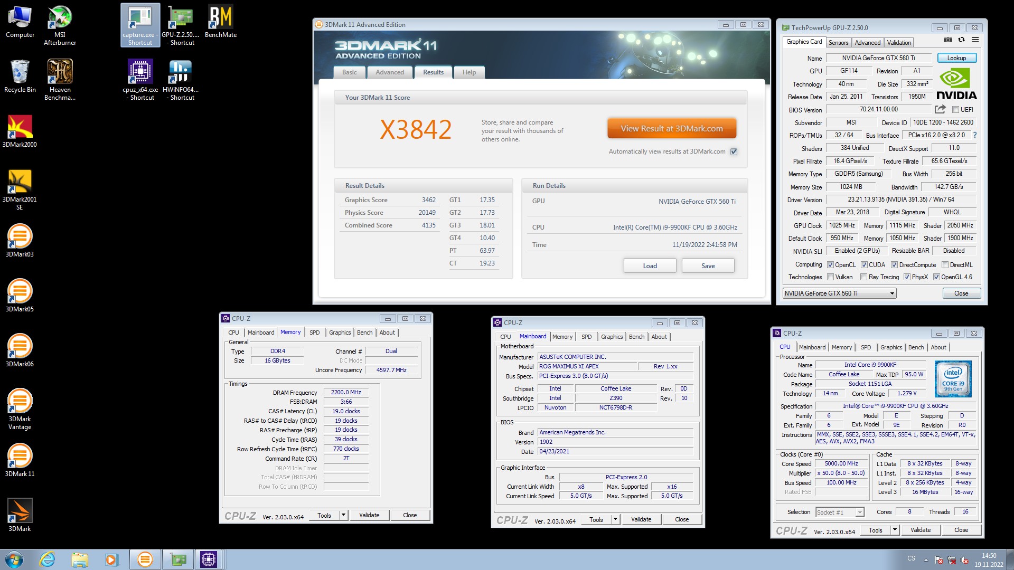Toggle Ray Tracing checkbox in GPU-Z
Screen dimensions: 1014x570
pos(863,277)
